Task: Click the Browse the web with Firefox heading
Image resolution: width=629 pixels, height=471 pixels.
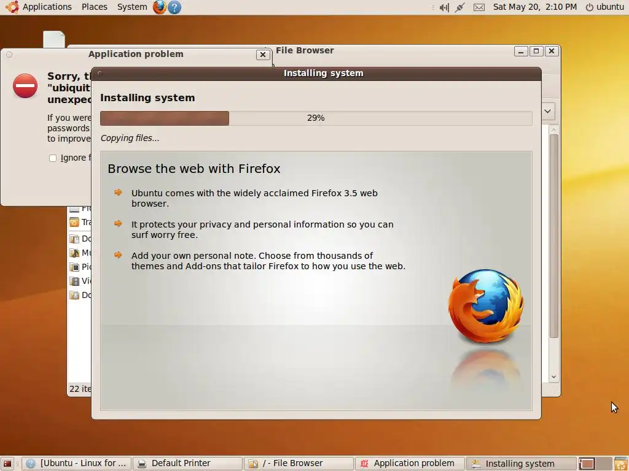Action: 193,169
